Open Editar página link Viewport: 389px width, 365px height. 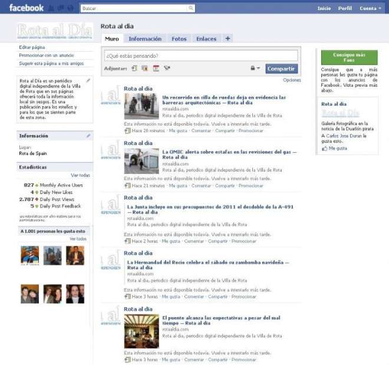tap(32, 47)
